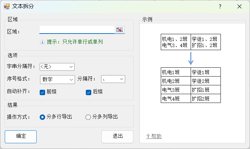Click the range selector icon beside 区域 field
The height and width of the screenshot is (149, 250).
pyautogui.click(x=119, y=29)
